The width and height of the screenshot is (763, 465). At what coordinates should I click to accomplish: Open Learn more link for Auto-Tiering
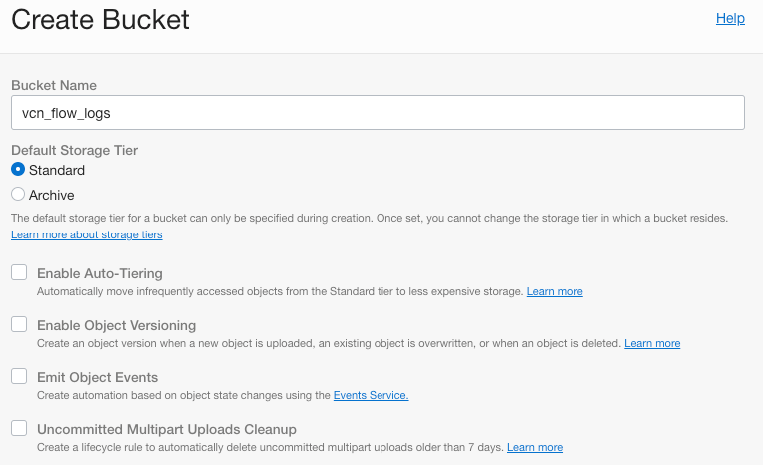coord(554,292)
